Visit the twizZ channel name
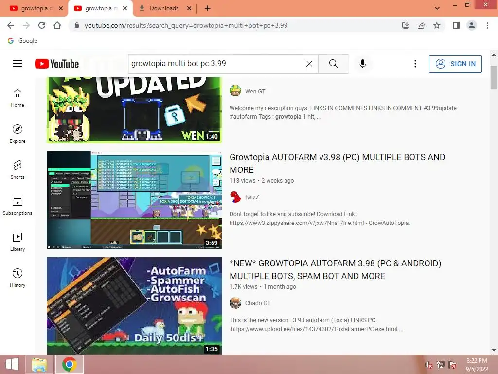The height and width of the screenshot is (374, 498). tap(252, 197)
